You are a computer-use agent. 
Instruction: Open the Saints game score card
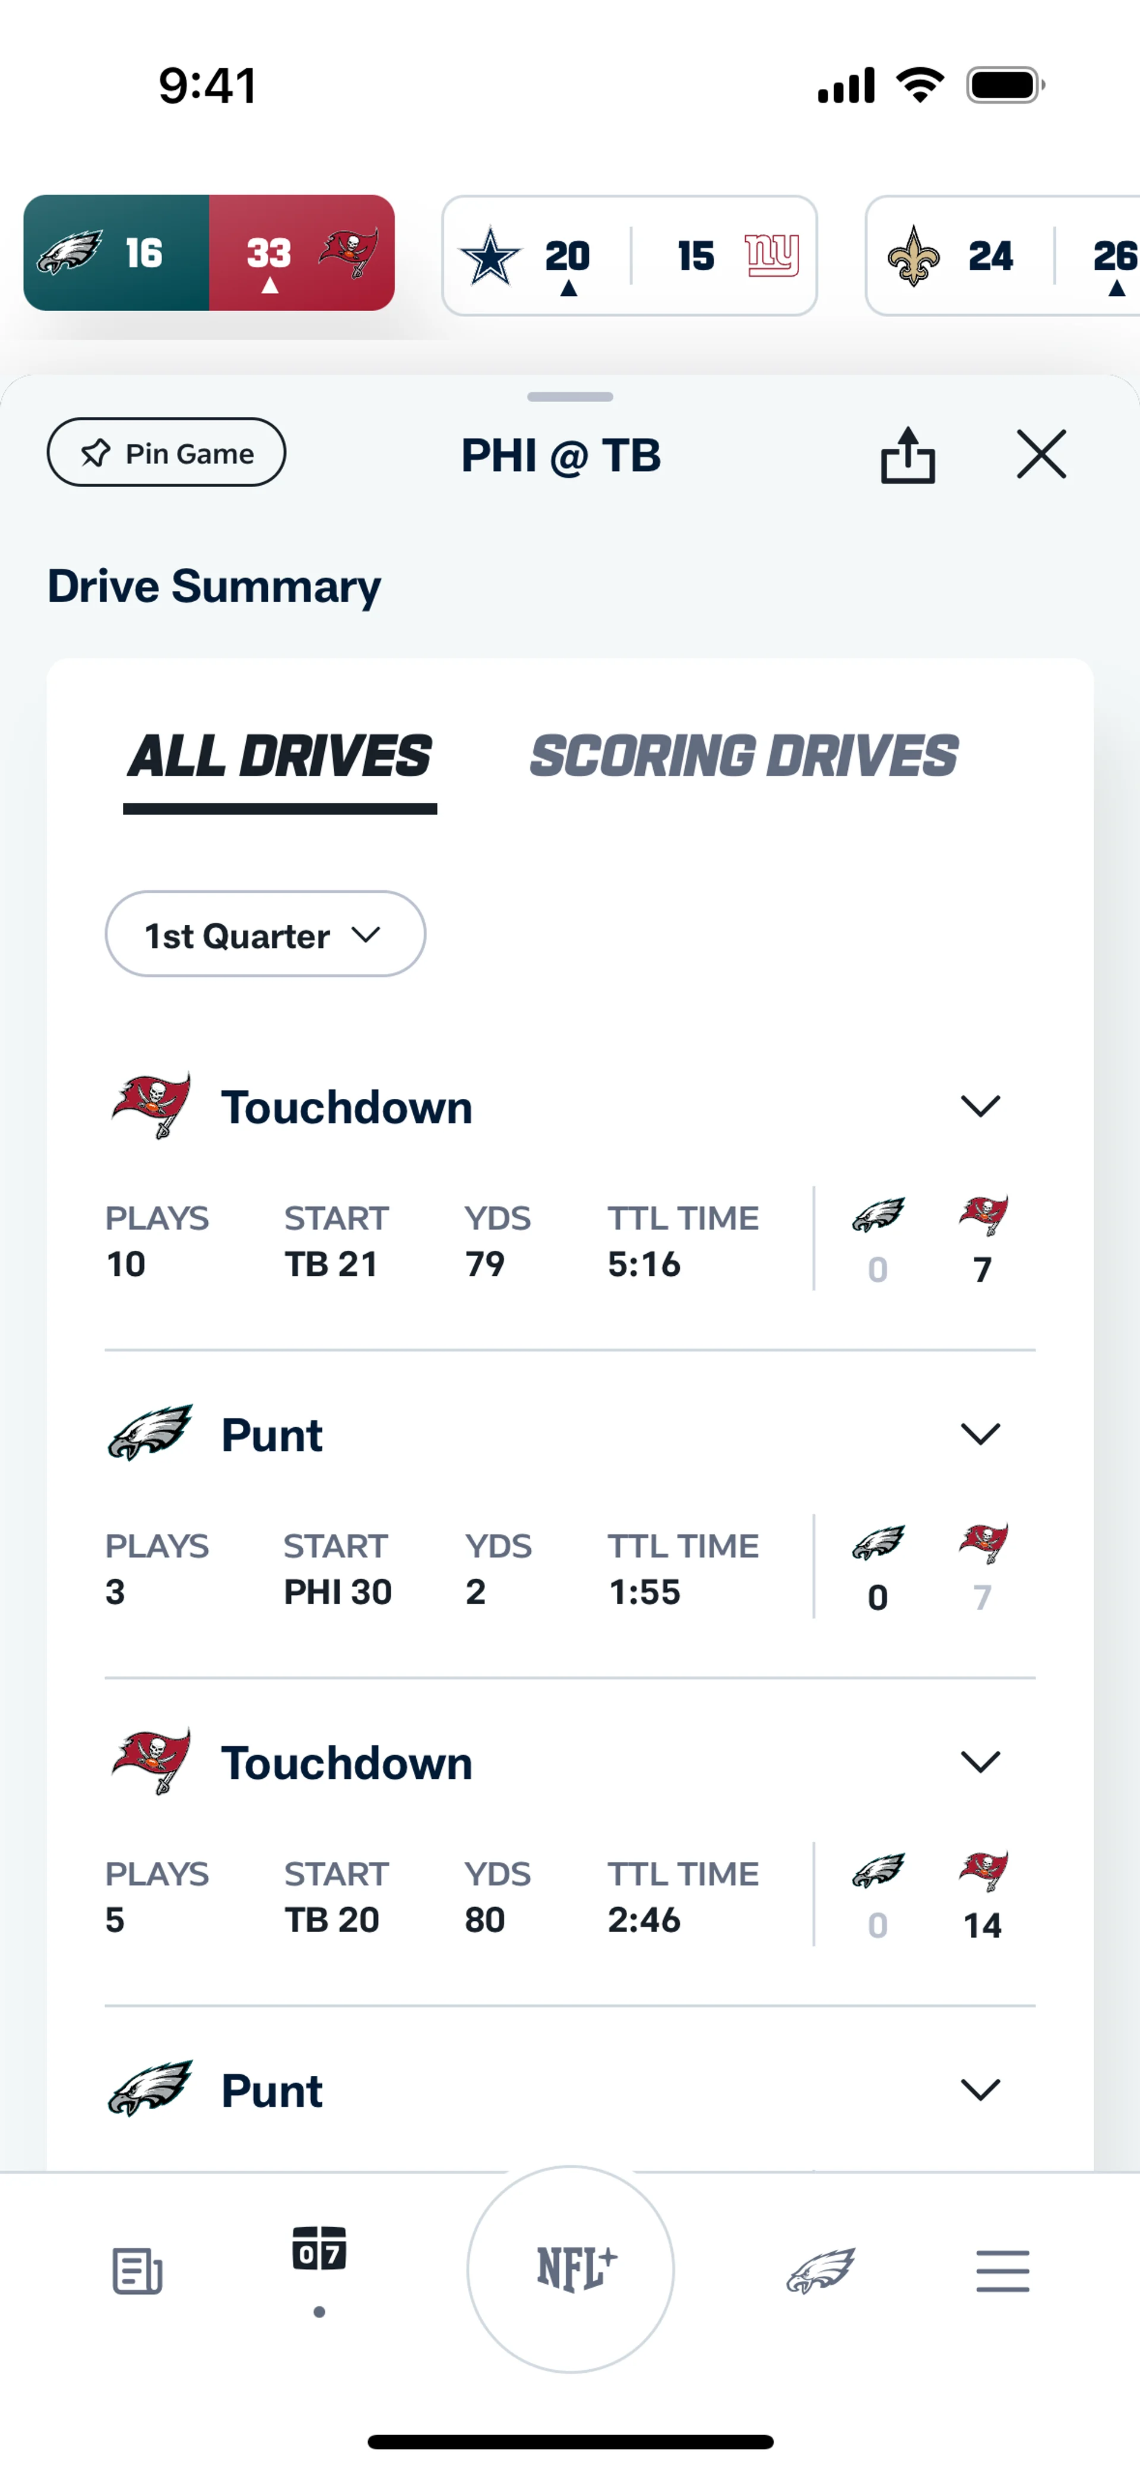coord(1003,255)
